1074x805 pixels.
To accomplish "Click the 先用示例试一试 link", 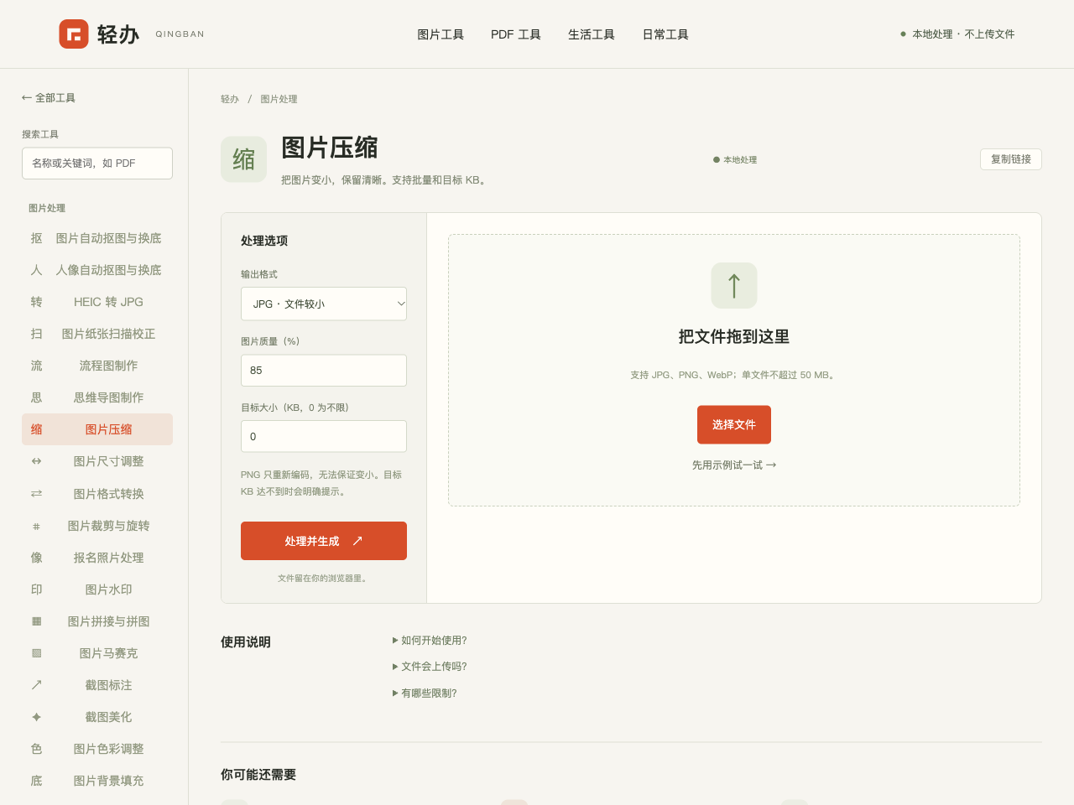I will (x=734, y=465).
